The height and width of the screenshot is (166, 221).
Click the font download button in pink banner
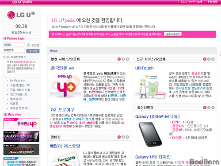173,34
